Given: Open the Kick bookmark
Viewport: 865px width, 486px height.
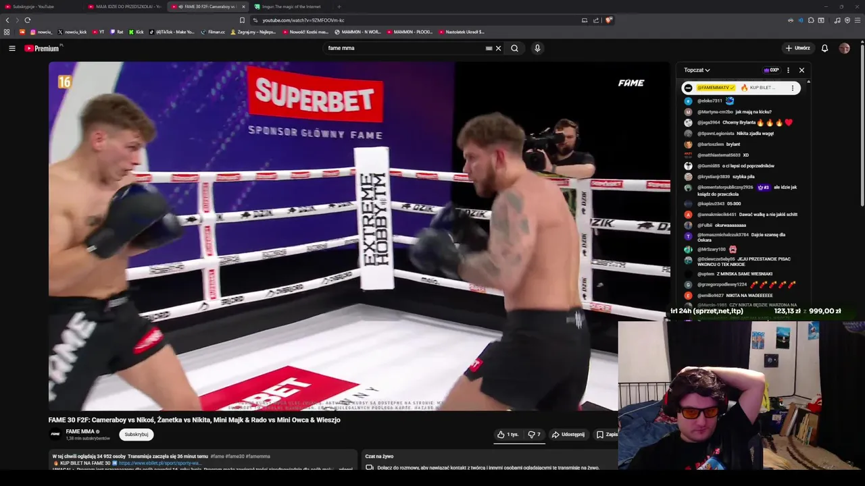Looking at the screenshot, I should point(137,32).
